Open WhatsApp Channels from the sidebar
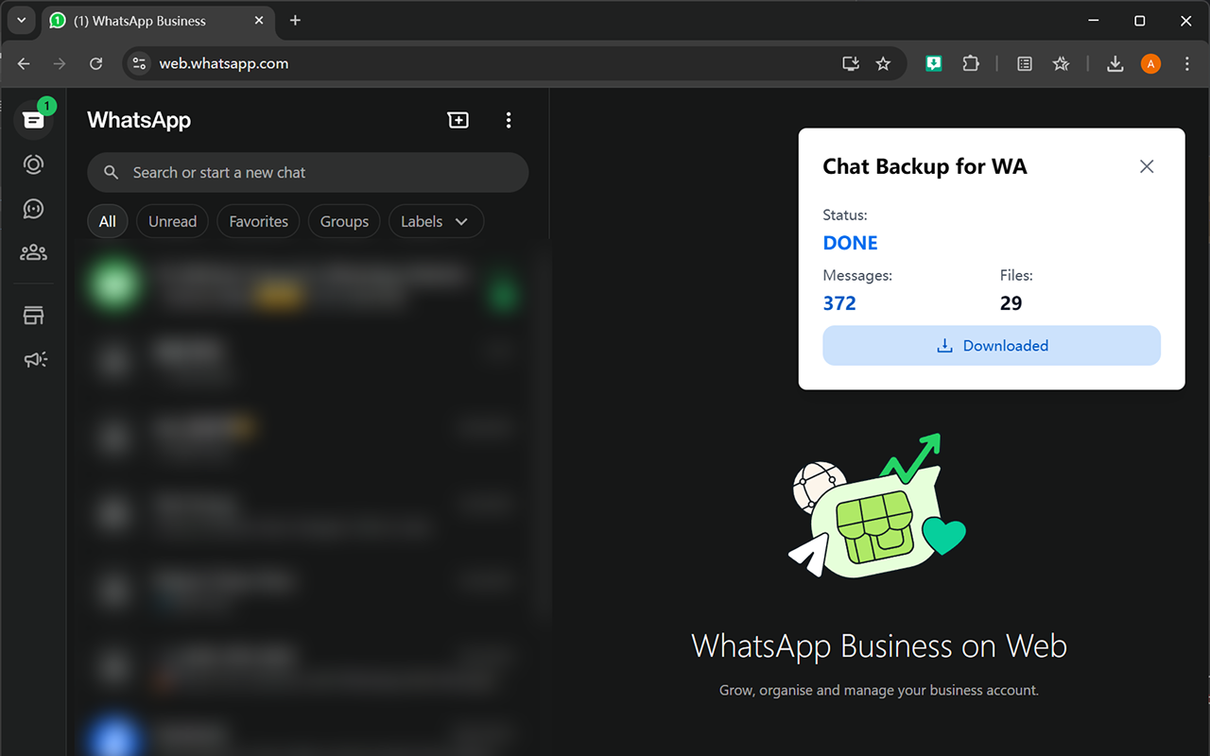1210x756 pixels. (33, 209)
